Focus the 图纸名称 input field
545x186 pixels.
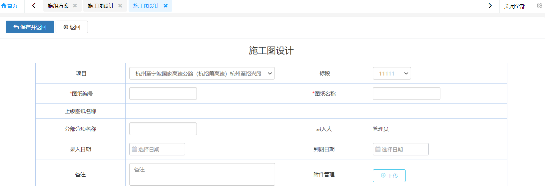click(406, 93)
